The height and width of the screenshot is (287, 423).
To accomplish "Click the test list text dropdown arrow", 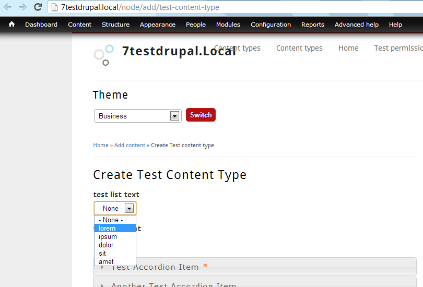I will click(x=129, y=208).
